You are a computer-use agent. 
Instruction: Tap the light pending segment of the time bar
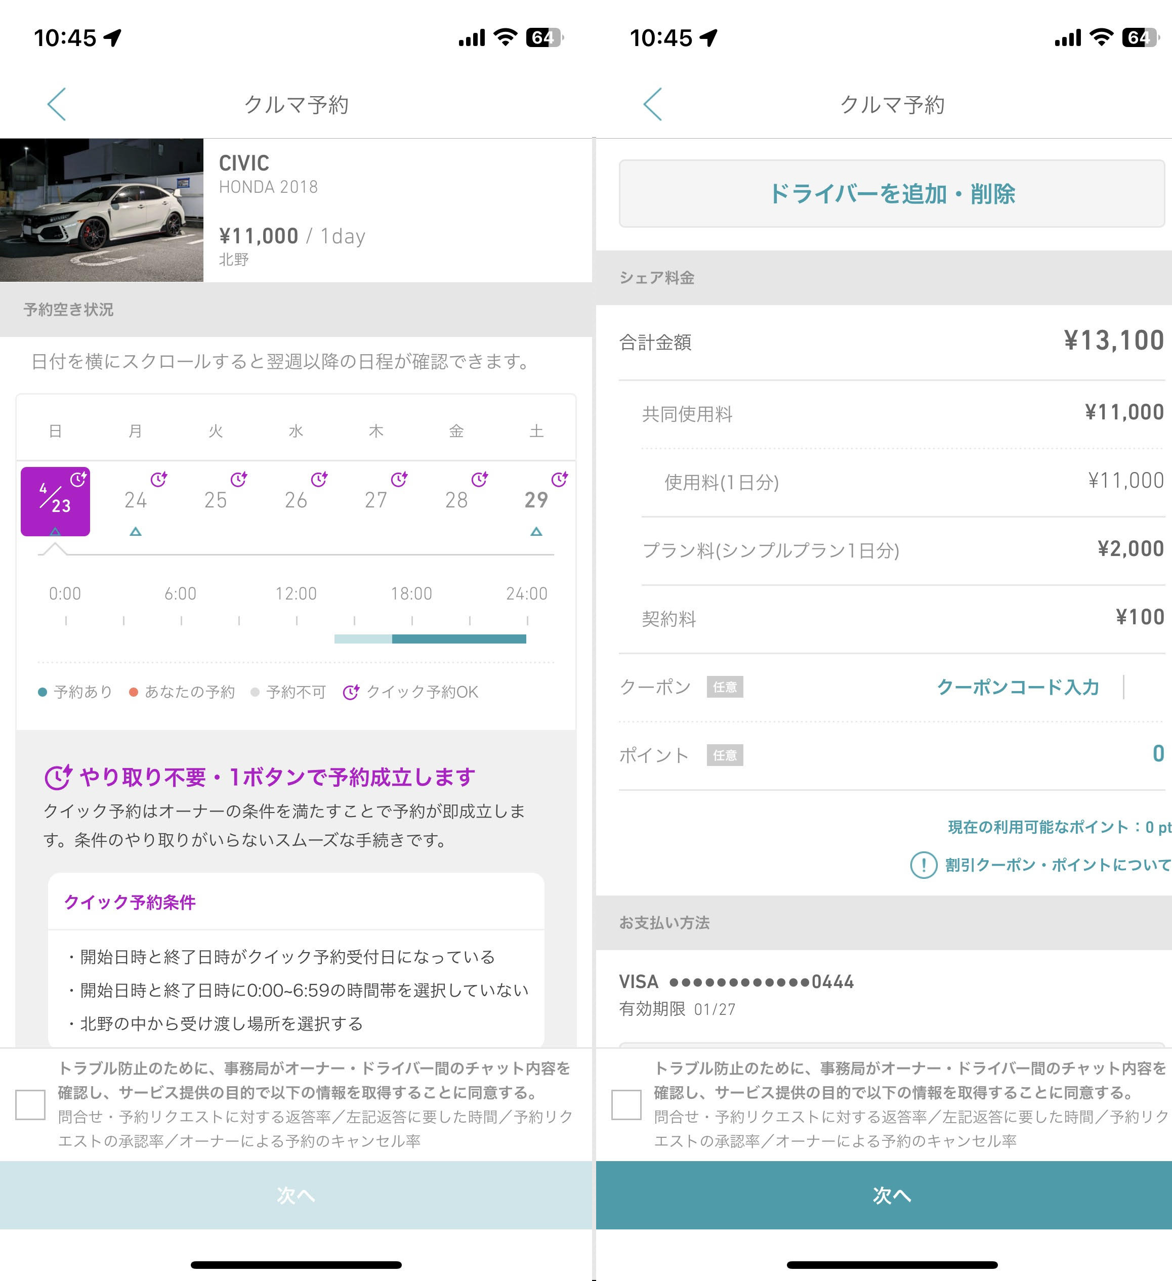(x=363, y=638)
